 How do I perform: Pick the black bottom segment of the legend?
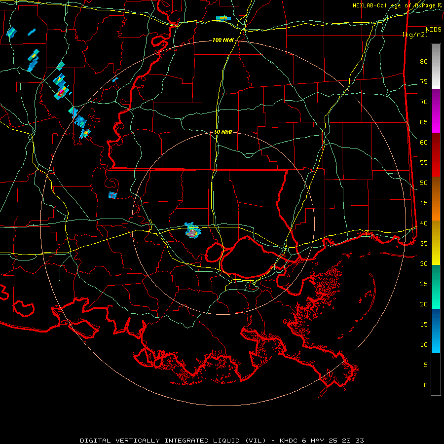436,374
